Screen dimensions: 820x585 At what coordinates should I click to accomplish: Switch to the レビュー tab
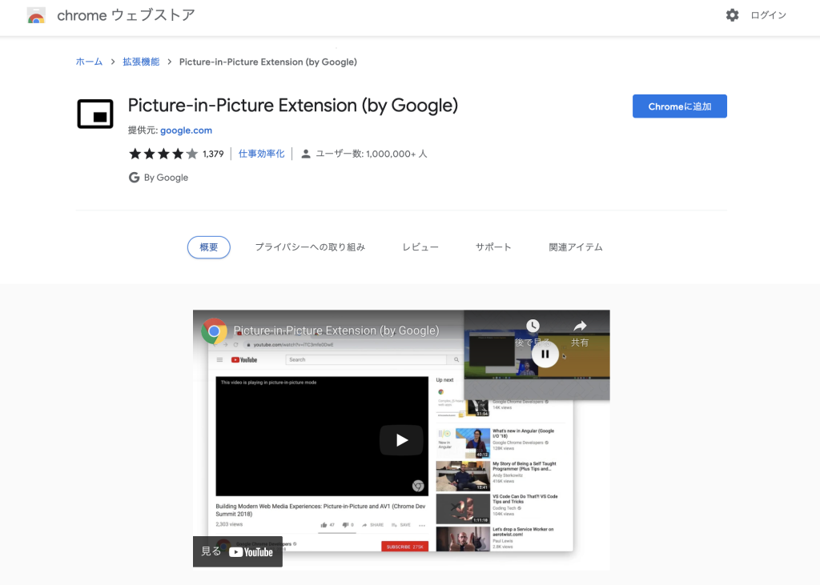point(420,247)
